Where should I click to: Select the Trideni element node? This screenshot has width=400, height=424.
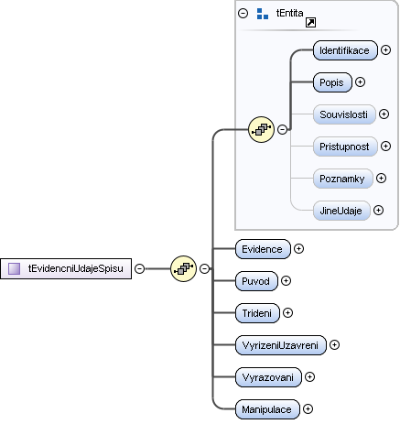257,313
